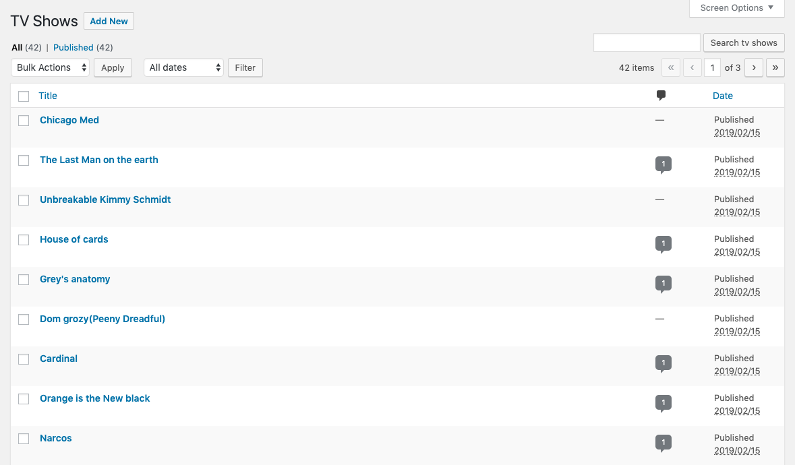Open comment bubble for Grey's anatomy
Viewport: 795px width, 465px height.
(664, 284)
